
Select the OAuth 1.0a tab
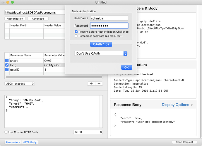pos(101,44)
